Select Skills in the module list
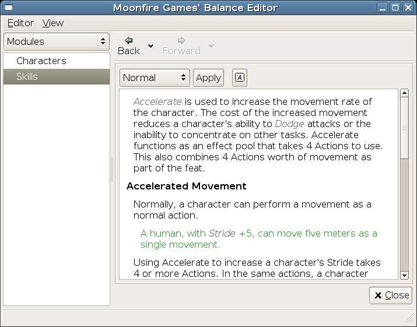The height and width of the screenshot is (327, 417). (x=57, y=76)
